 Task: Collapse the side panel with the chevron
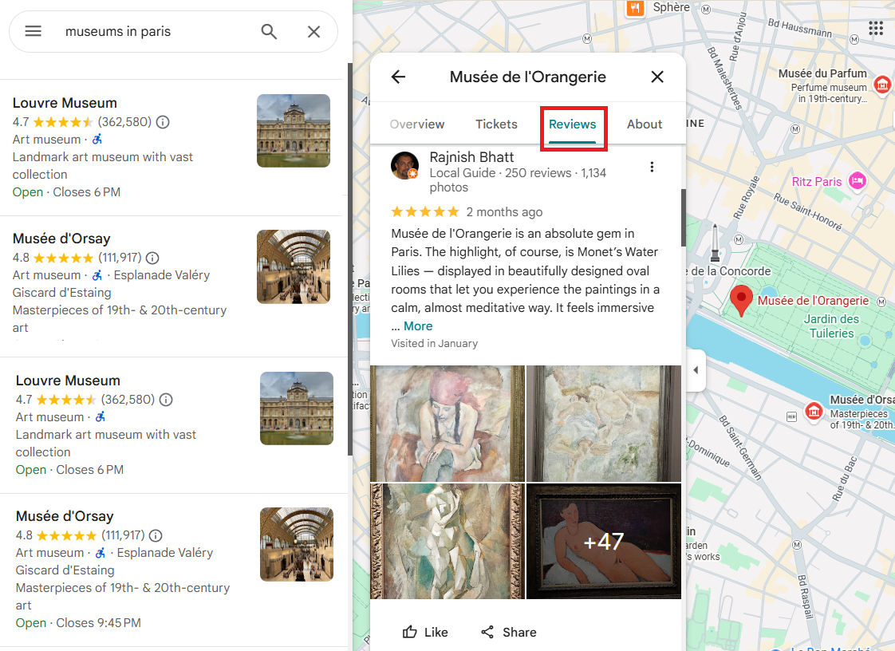[x=695, y=370]
